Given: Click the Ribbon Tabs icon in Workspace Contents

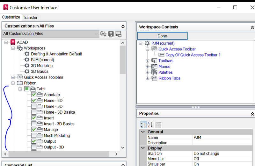Looking at the screenshot, I should pos(154,78).
